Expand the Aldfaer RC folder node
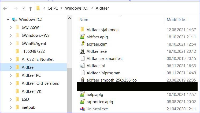Viewport: 200px width, 113px height. (10, 75)
